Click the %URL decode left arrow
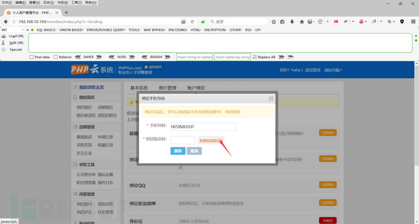 coord(112,57)
